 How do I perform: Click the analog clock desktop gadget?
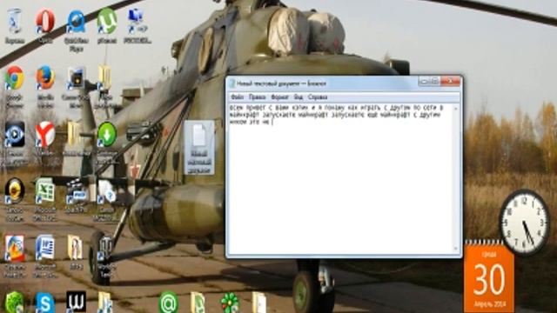[524, 223]
